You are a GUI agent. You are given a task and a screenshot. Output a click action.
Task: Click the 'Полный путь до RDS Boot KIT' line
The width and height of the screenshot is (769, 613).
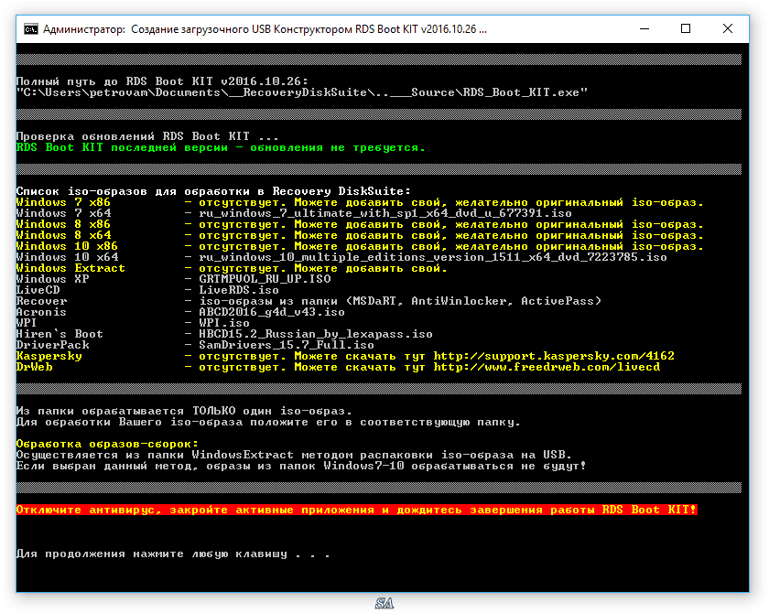162,81
